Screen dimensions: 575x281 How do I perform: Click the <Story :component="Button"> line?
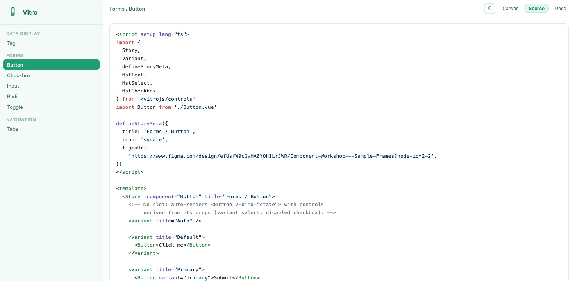point(198,196)
